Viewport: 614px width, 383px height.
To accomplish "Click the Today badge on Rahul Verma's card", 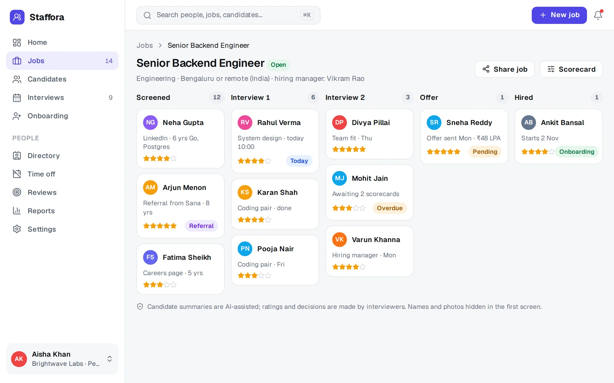I will (299, 161).
